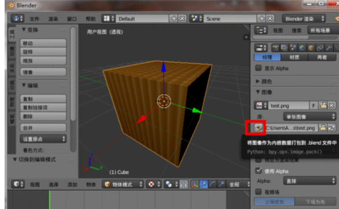
Task: Open the Constraints properties chain icon
Action: coord(320,48)
